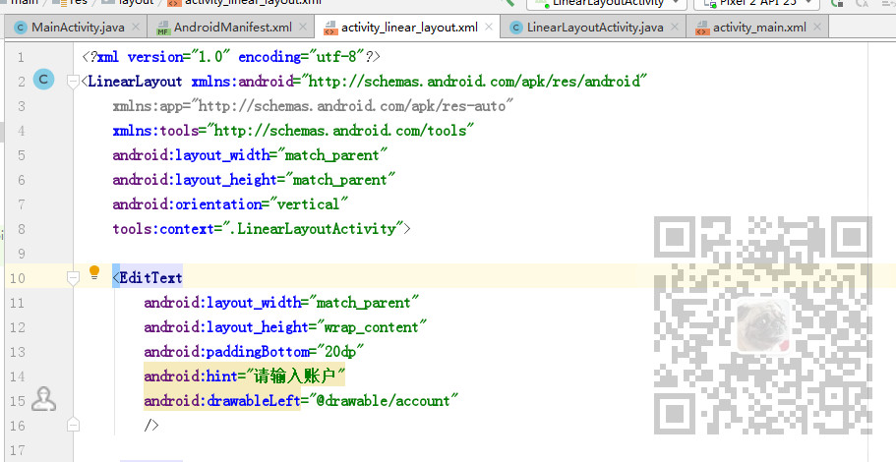Viewport: 896px width, 462px height.
Task: Click the "@drawable/account" value
Action: pos(384,400)
